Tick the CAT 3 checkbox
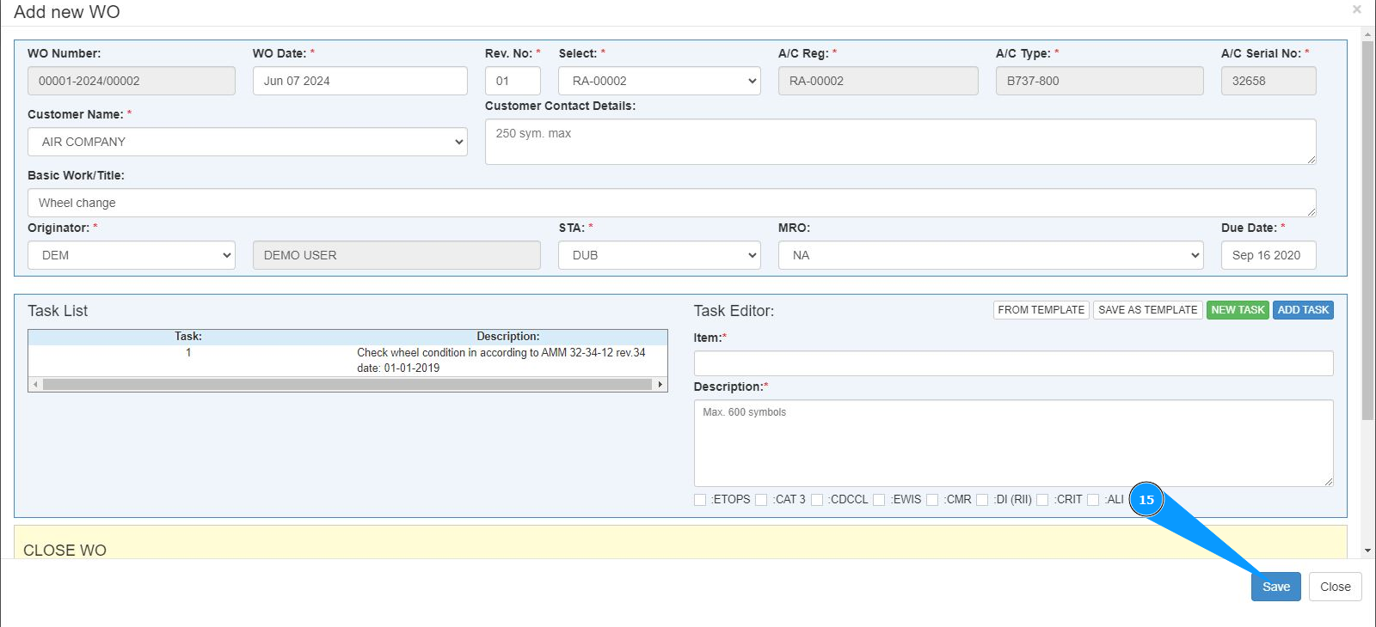The height and width of the screenshot is (627, 1376). tap(761, 500)
